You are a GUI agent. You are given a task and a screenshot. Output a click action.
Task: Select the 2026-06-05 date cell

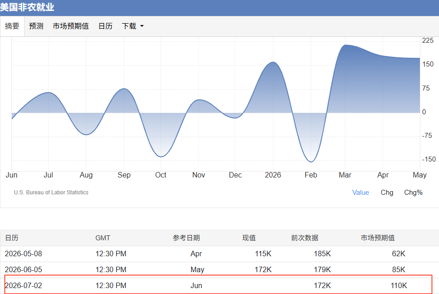pyautogui.click(x=23, y=269)
